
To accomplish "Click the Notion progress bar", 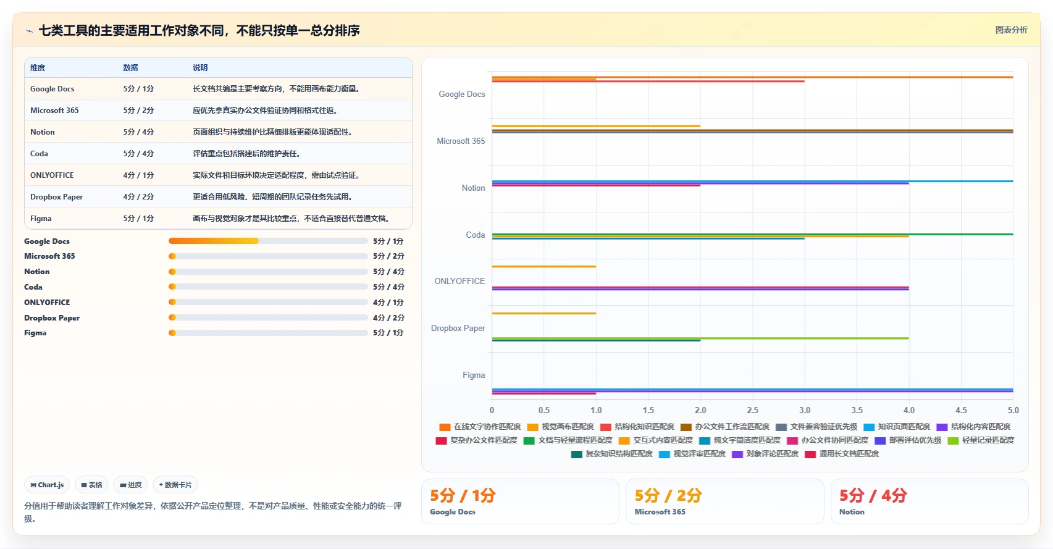I will 268,272.
